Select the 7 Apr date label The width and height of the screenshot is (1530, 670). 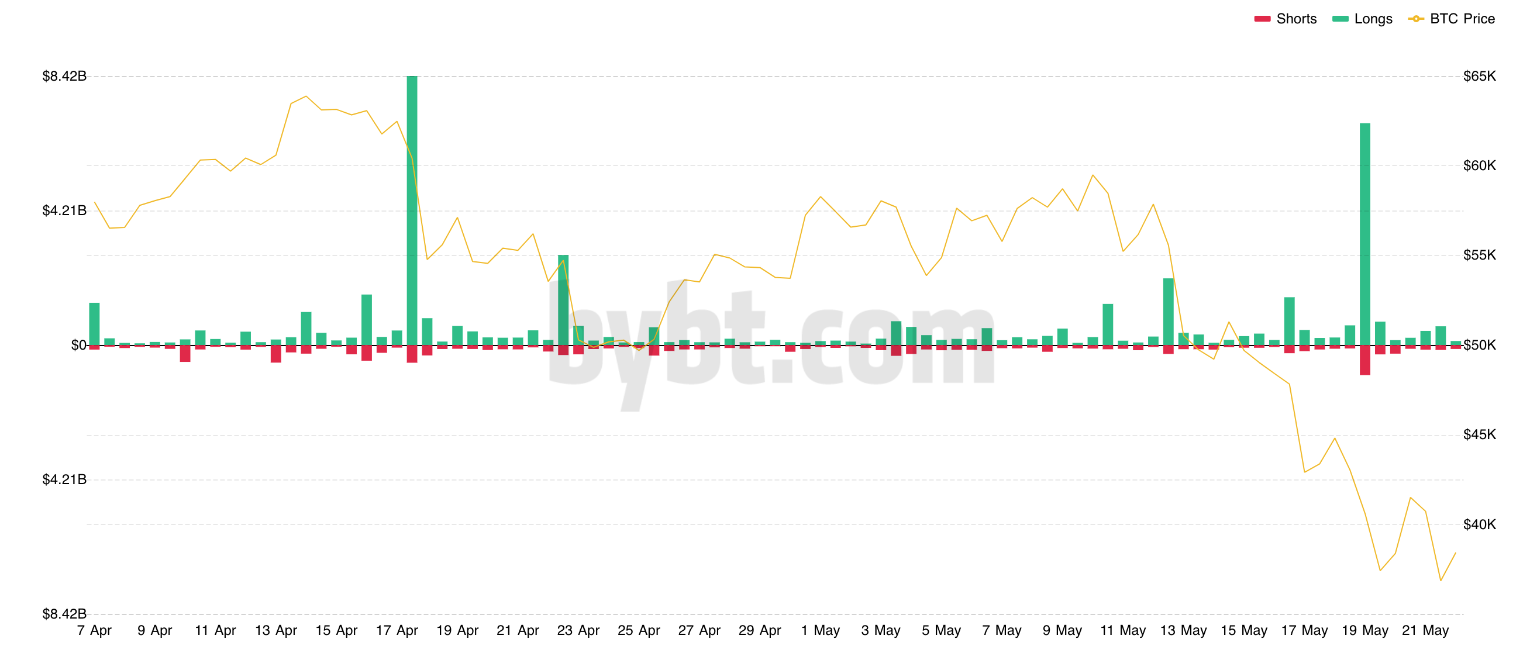click(94, 630)
